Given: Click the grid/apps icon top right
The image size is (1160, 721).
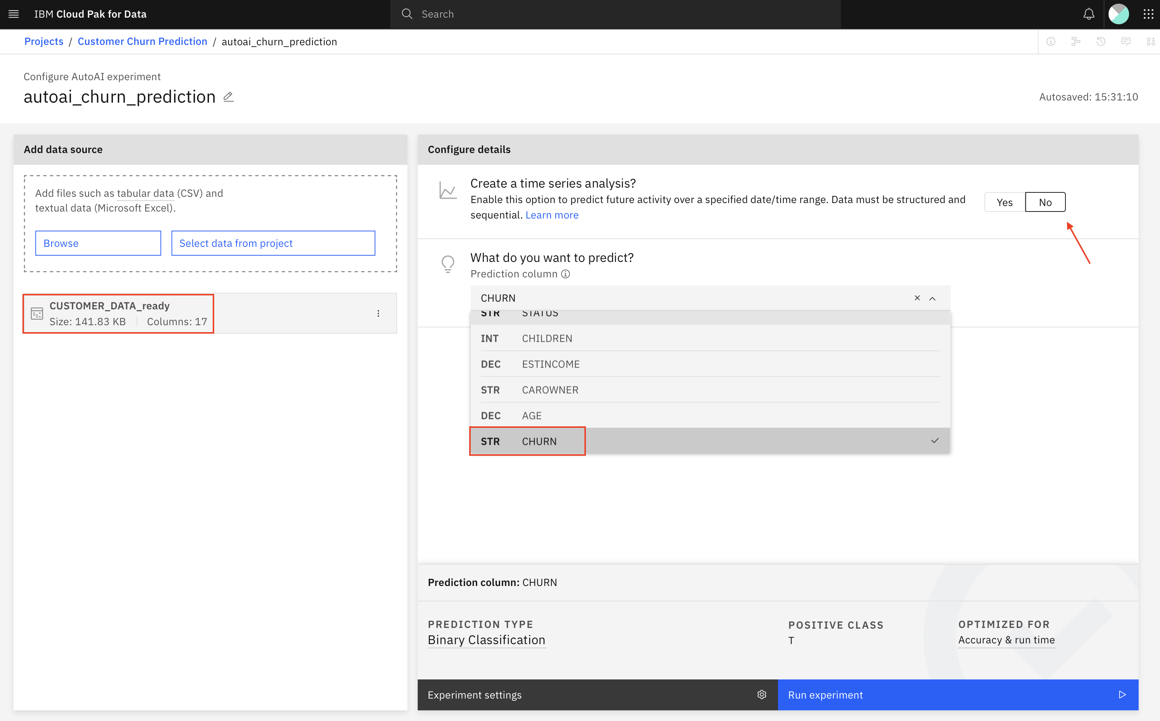Looking at the screenshot, I should pos(1149,14).
